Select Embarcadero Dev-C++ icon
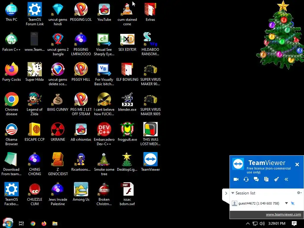Image resolution: width=304 pixels, height=228 pixels. [x=104, y=134]
